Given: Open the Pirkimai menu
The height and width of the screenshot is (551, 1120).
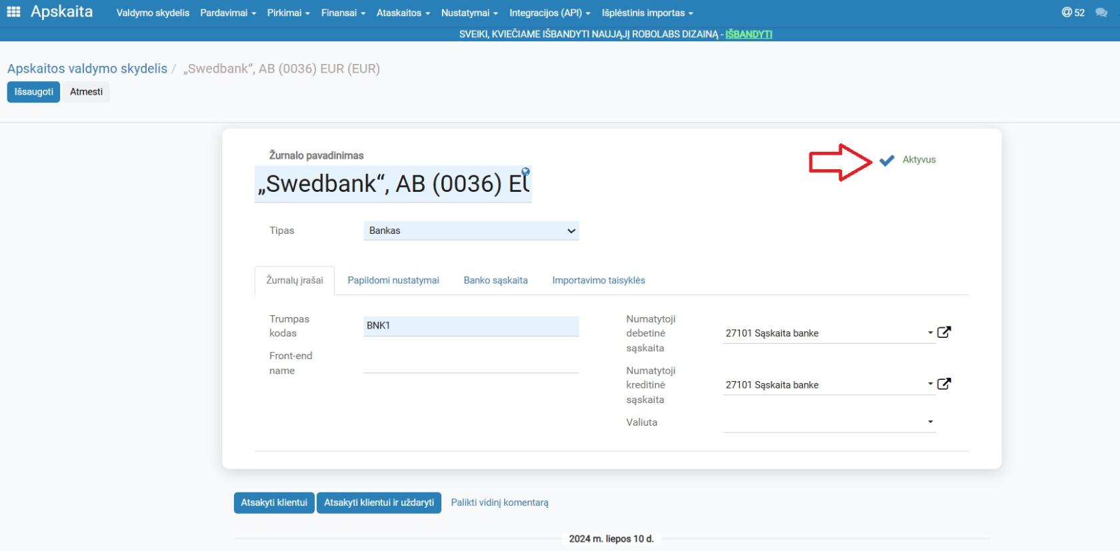Looking at the screenshot, I should coord(289,13).
